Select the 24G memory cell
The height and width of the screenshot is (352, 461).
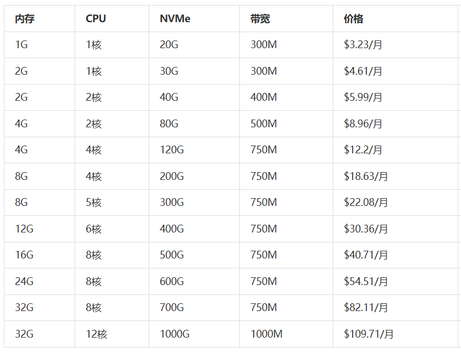[24, 282]
